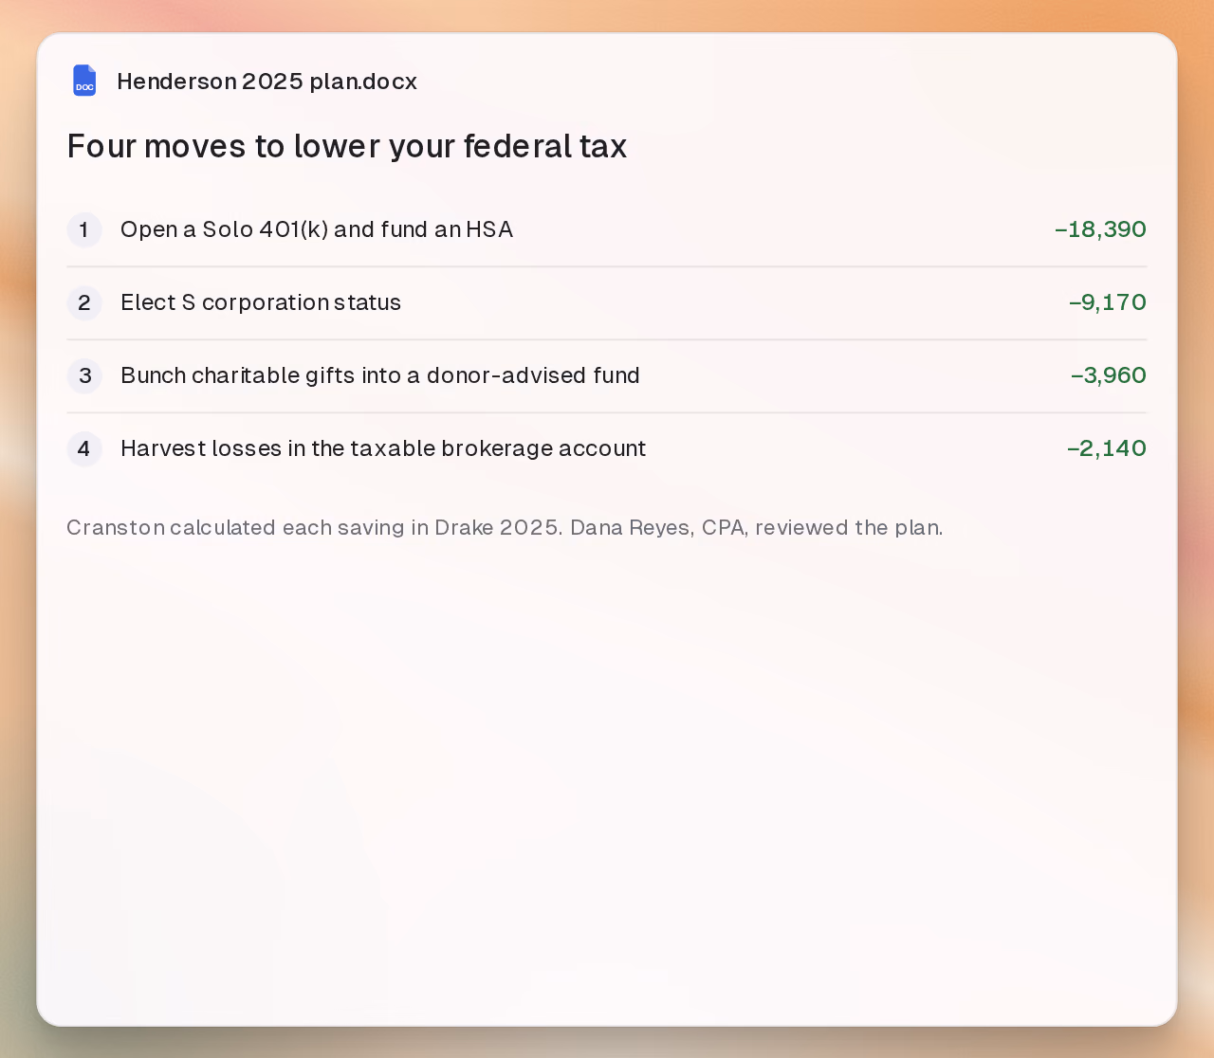Image resolution: width=1214 pixels, height=1058 pixels.
Task: Click the number 3 step badge
Action: (84, 375)
